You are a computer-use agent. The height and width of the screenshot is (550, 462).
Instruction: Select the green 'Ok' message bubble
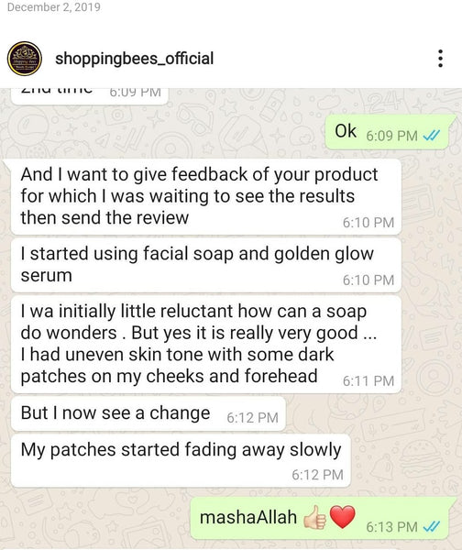coord(389,132)
